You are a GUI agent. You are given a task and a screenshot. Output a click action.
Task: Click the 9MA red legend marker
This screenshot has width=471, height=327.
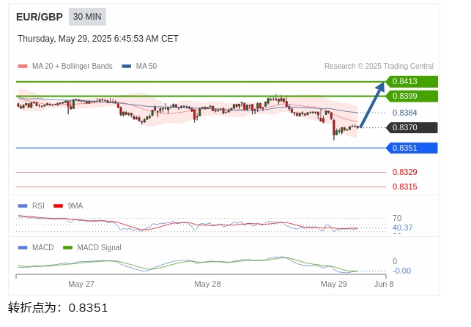pos(59,206)
